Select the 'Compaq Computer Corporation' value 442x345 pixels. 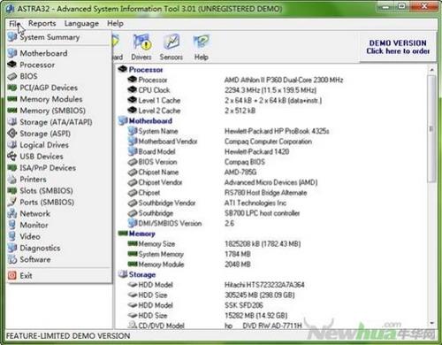(268, 142)
